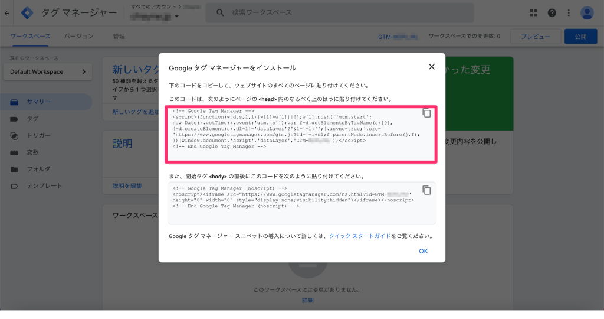The height and width of the screenshot is (319, 604).
Task: Click the 説明を編集 link
Action: click(127, 186)
